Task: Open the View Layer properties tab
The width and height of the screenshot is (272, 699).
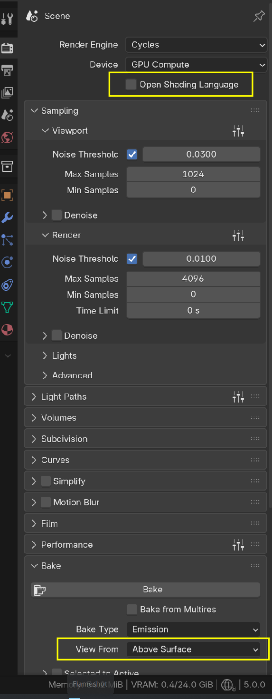Action: (x=7, y=93)
